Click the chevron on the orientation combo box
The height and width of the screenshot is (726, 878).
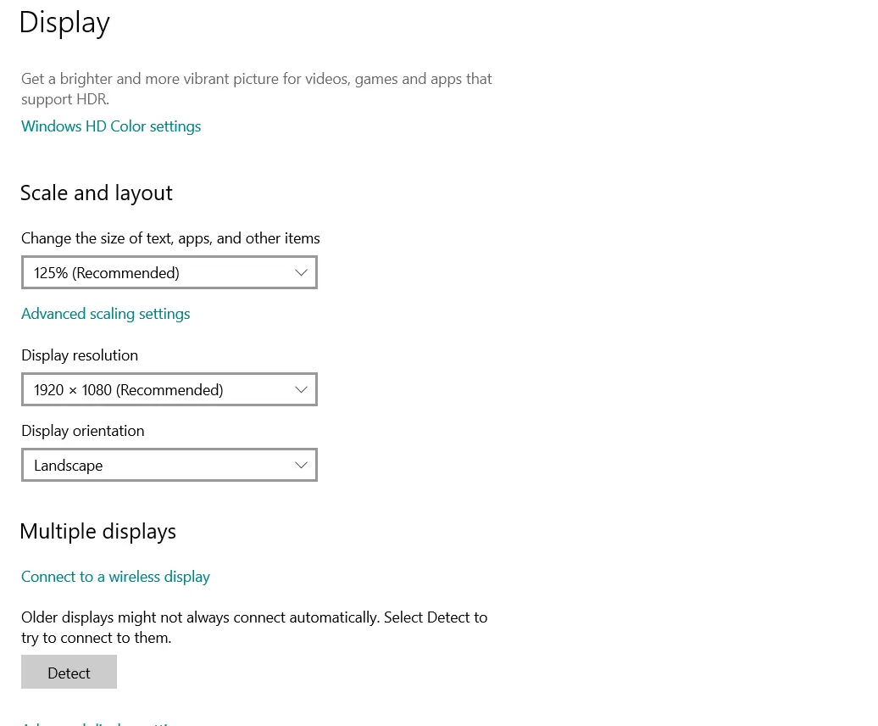click(x=301, y=466)
